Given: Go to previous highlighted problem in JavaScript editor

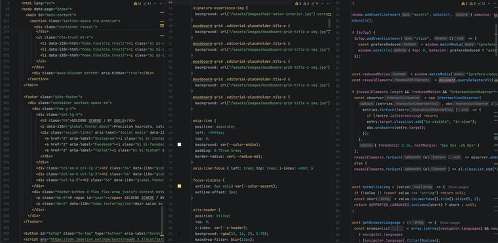Looking at the screenshot, I should coord(489,3).
